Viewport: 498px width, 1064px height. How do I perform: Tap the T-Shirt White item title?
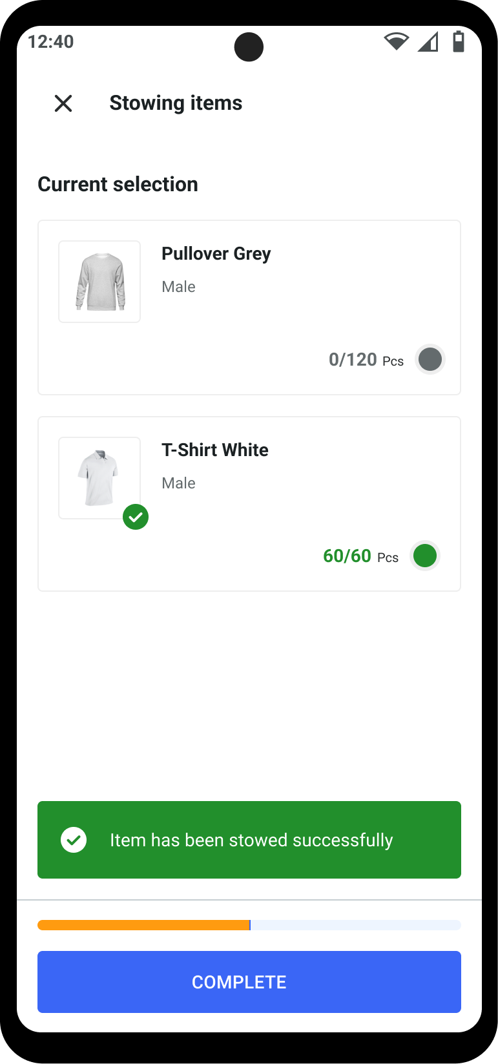214,450
